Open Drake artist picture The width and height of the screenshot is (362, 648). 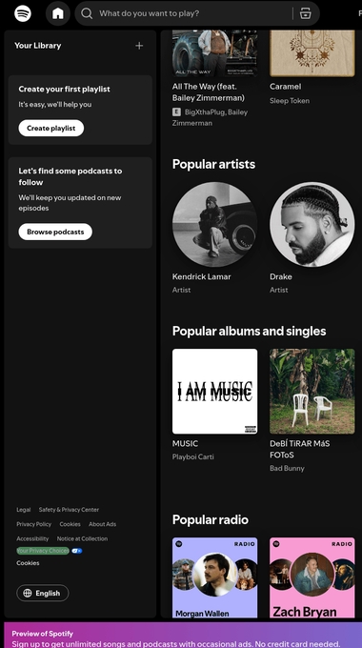tap(312, 224)
